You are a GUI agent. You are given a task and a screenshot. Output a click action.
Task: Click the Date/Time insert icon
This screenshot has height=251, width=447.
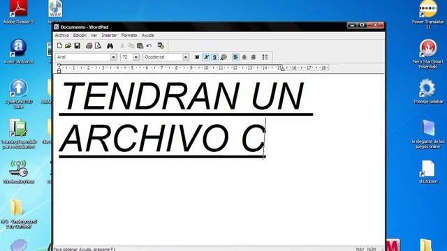coord(161,45)
